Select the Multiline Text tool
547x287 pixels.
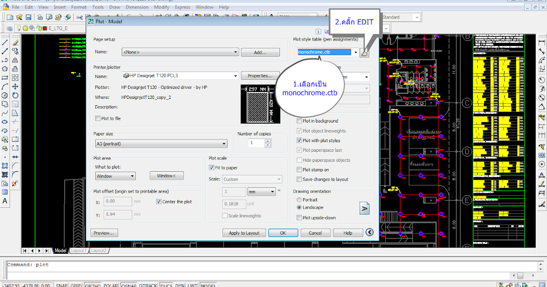click(x=5, y=201)
